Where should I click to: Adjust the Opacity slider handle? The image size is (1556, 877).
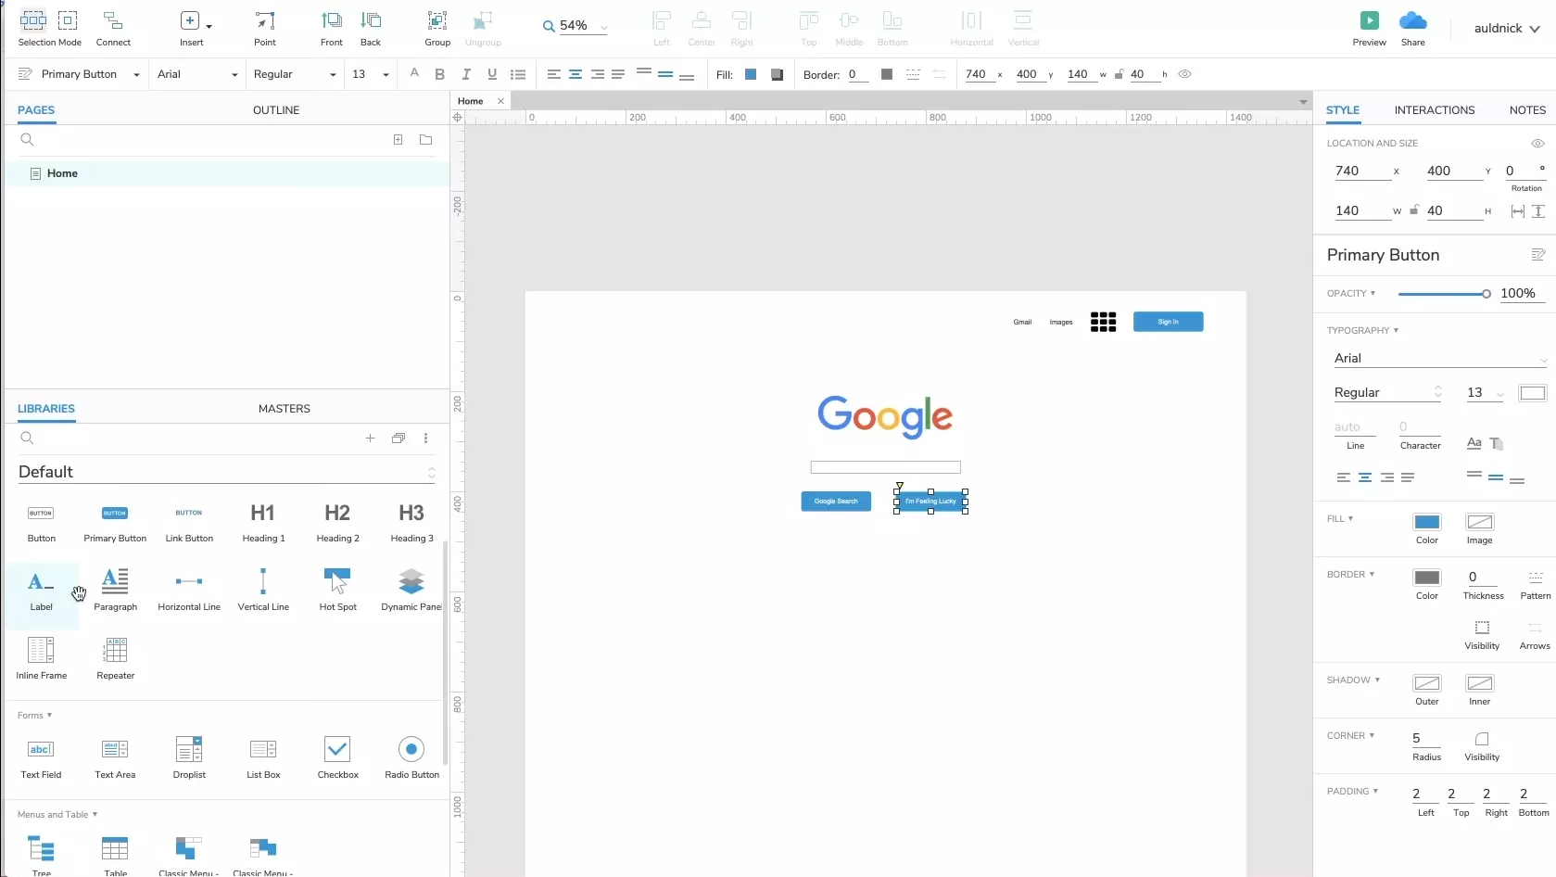tap(1486, 294)
